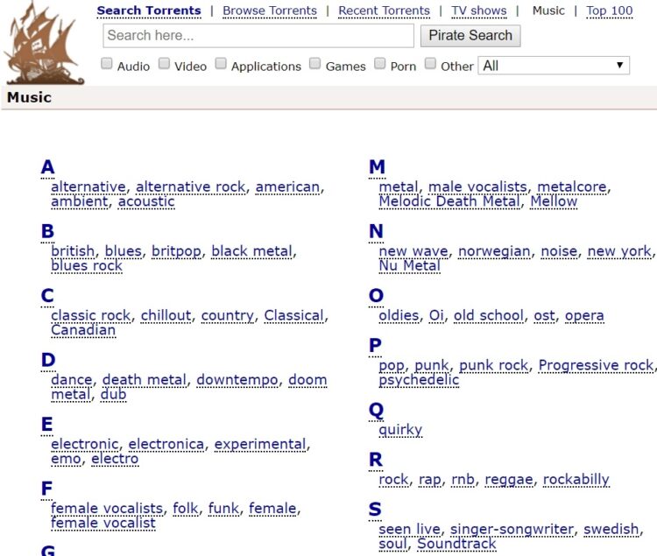Viewport: 657px width, 556px height.
Task: Open the male vocalists tag
Action: coord(477,187)
